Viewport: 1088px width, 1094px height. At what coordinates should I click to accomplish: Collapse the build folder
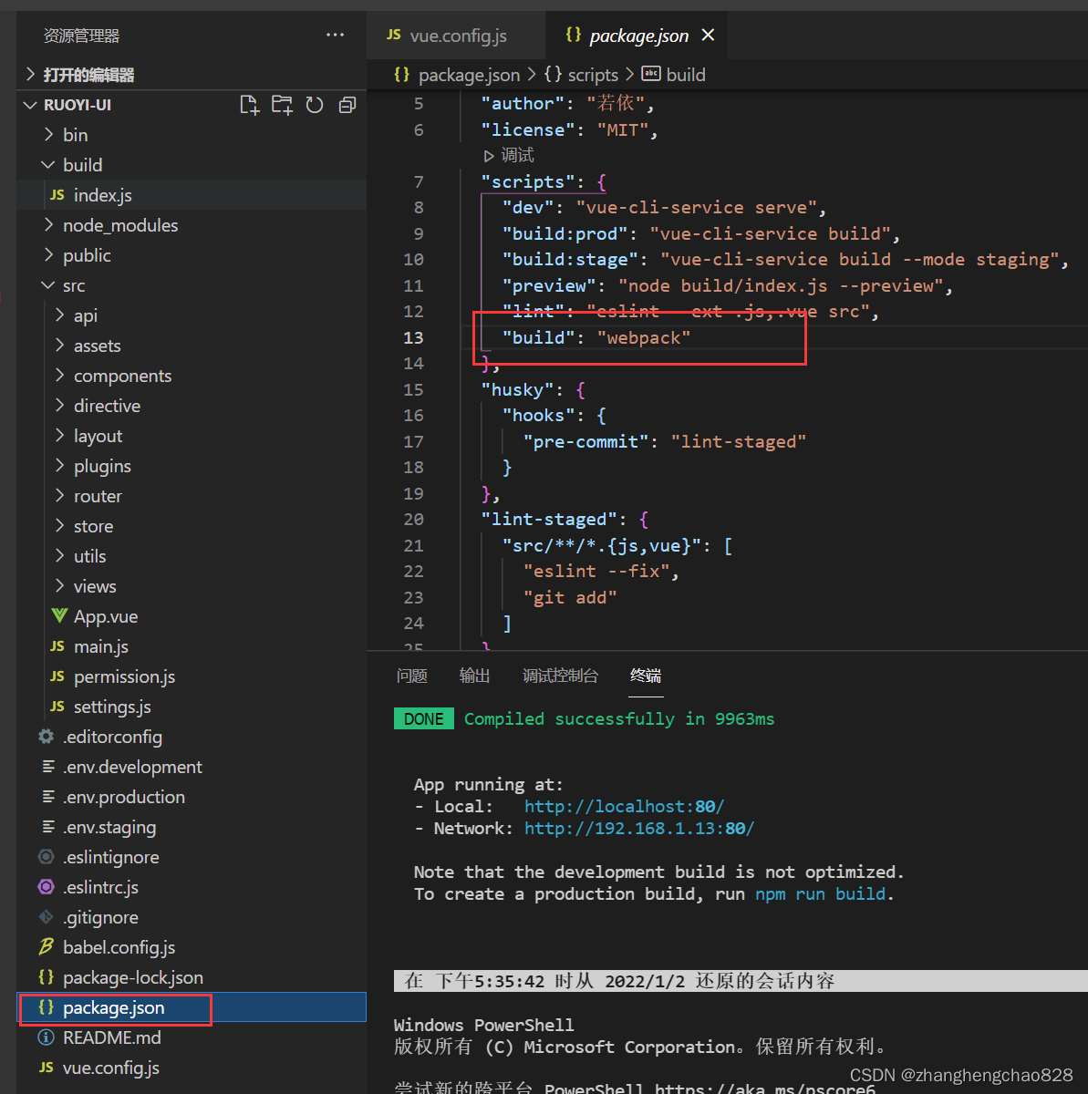click(192, 165)
